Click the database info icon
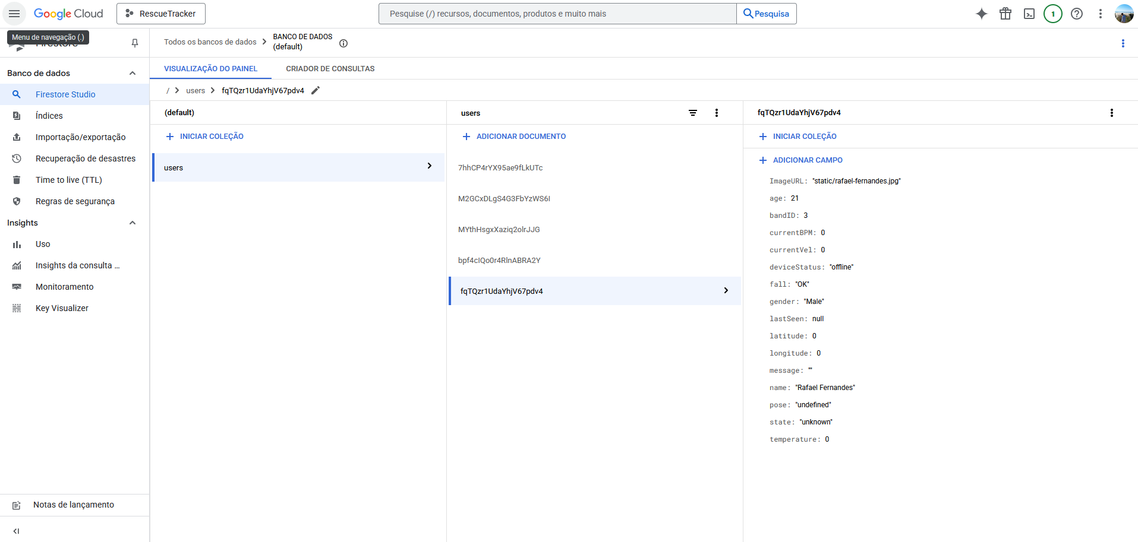This screenshot has height=542, width=1138. [343, 43]
